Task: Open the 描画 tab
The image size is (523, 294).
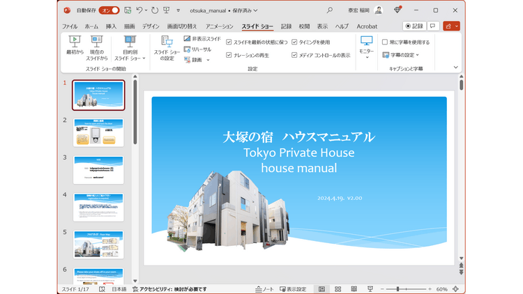Action: click(x=130, y=26)
